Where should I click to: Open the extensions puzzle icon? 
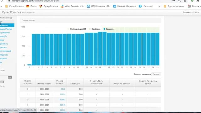pyautogui.click(x=198, y=1)
